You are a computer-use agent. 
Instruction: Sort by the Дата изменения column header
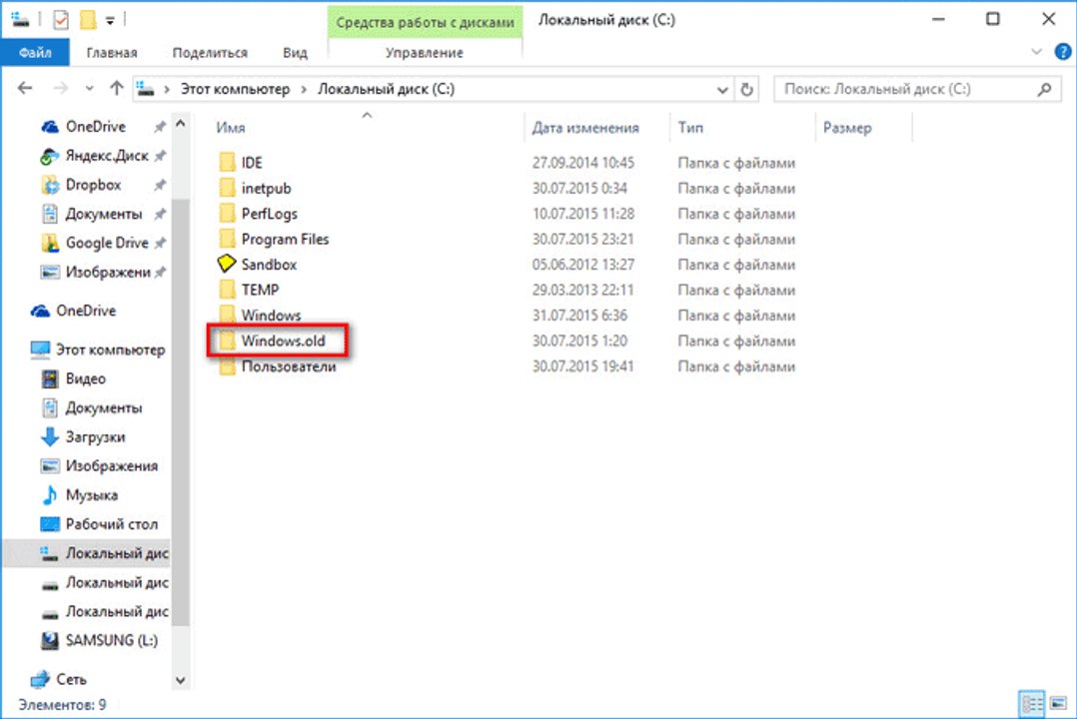[x=585, y=128]
